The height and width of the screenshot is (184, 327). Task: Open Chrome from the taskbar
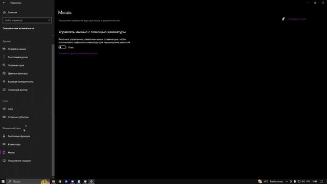click(60, 181)
